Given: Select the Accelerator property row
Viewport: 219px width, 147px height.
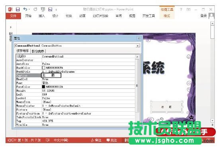Looking at the screenshot, I should (x=76, y=60).
